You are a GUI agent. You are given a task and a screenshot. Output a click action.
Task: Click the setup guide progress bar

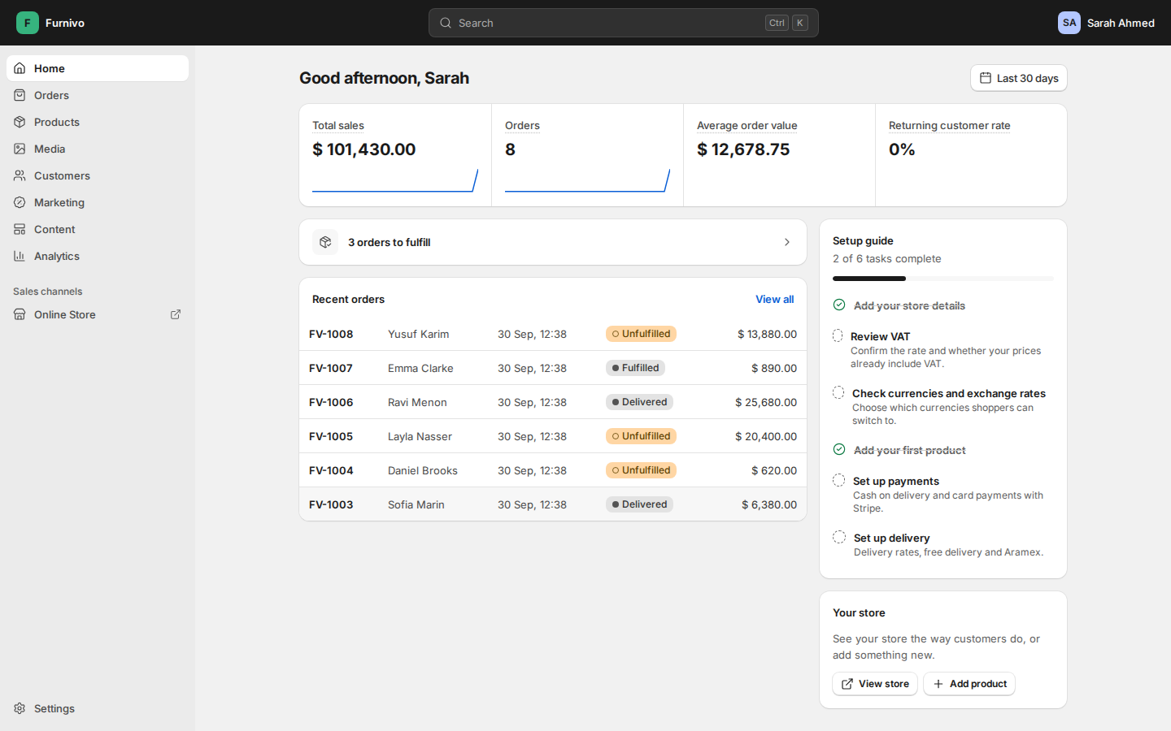[943, 279]
